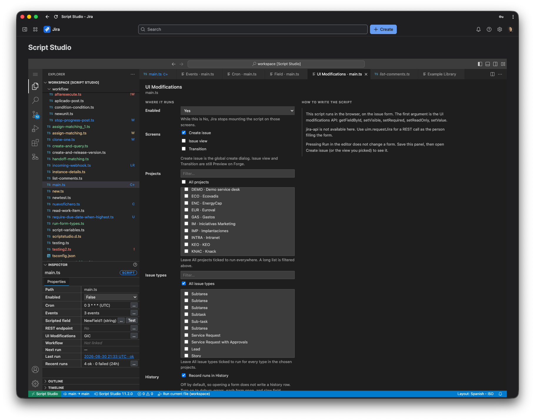Switch to the Cron · main.ts tab
535x420 pixels.
pos(242,74)
